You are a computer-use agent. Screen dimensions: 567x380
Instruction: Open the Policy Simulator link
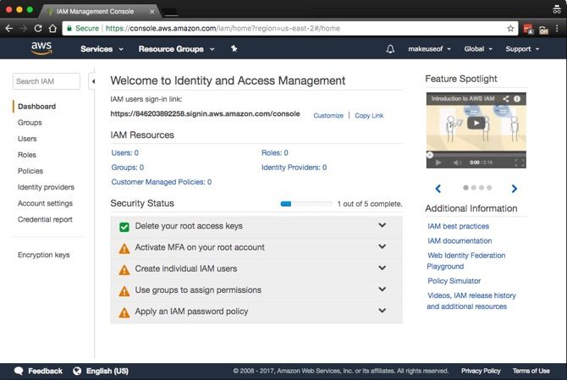(x=454, y=281)
